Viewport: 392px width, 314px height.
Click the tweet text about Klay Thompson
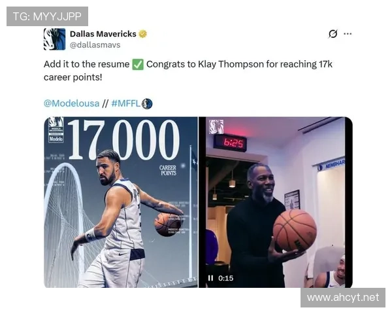188,71
